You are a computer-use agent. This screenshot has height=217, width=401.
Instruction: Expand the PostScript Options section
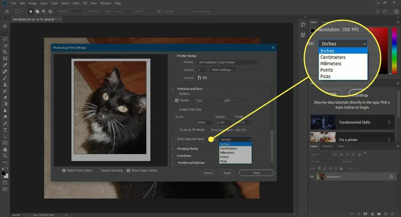coord(173,163)
